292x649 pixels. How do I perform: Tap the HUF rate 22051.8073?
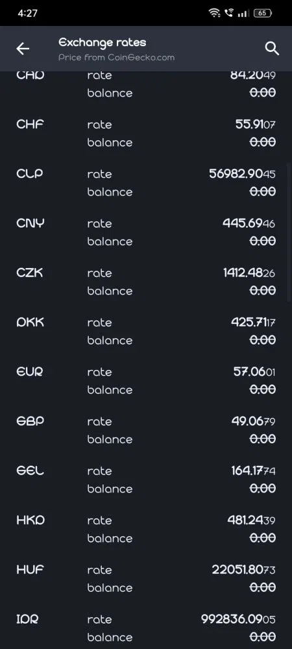243,570
